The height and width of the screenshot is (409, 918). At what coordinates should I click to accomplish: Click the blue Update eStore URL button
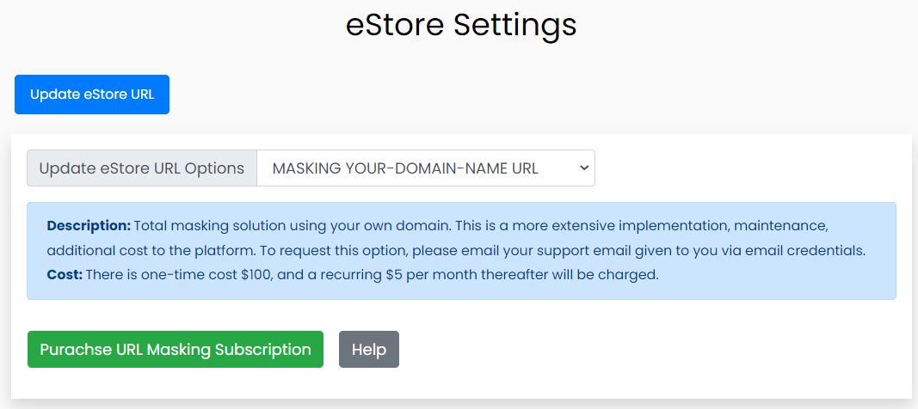click(x=92, y=95)
